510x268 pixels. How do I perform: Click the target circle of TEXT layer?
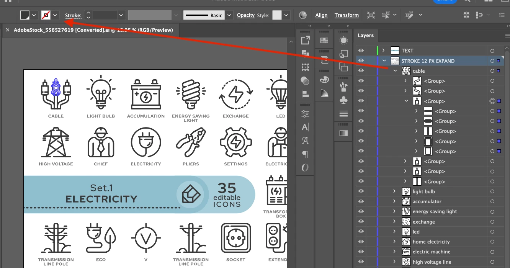click(492, 51)
